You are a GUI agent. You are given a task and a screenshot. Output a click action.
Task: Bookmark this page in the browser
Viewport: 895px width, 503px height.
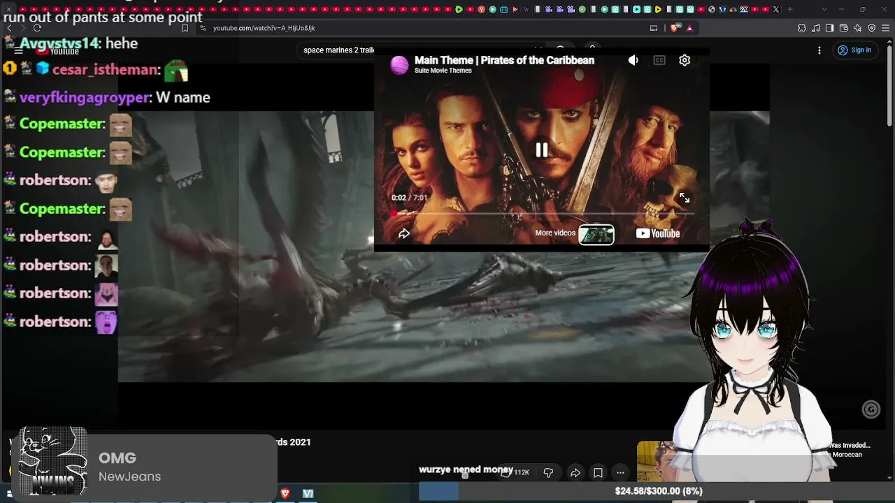coord(185,28)
